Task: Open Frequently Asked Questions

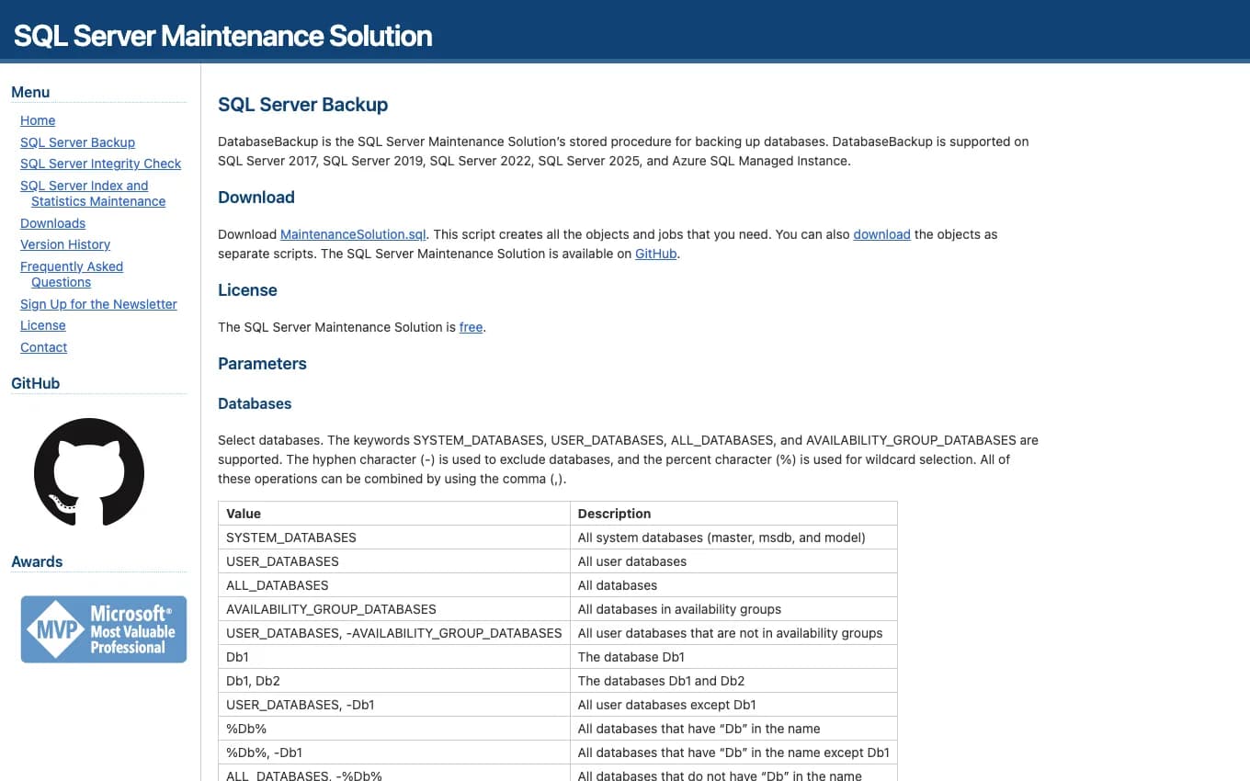Action: (x=72, y=274)
